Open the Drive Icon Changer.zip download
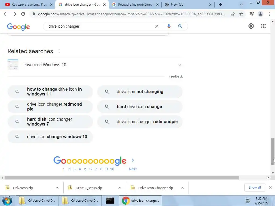 click(155, 188)
